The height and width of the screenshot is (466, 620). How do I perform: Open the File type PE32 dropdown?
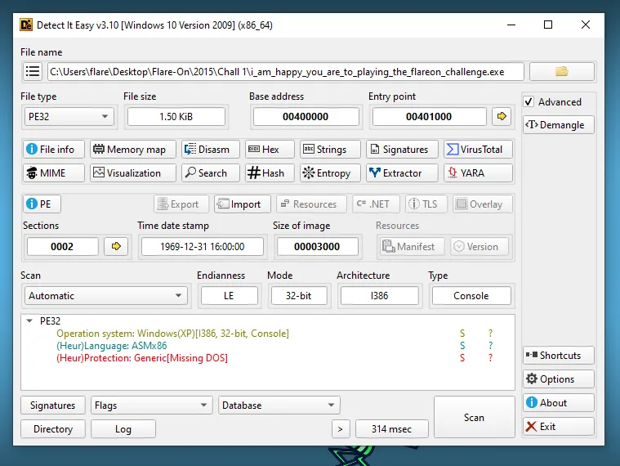click(68, 117)
